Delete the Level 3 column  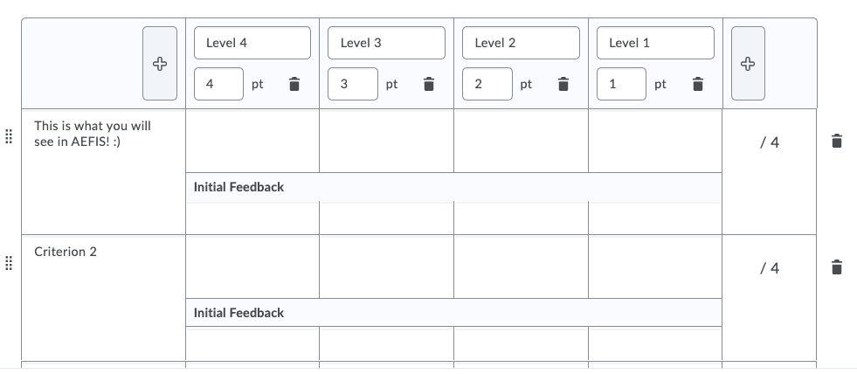[x=429, y=85]
